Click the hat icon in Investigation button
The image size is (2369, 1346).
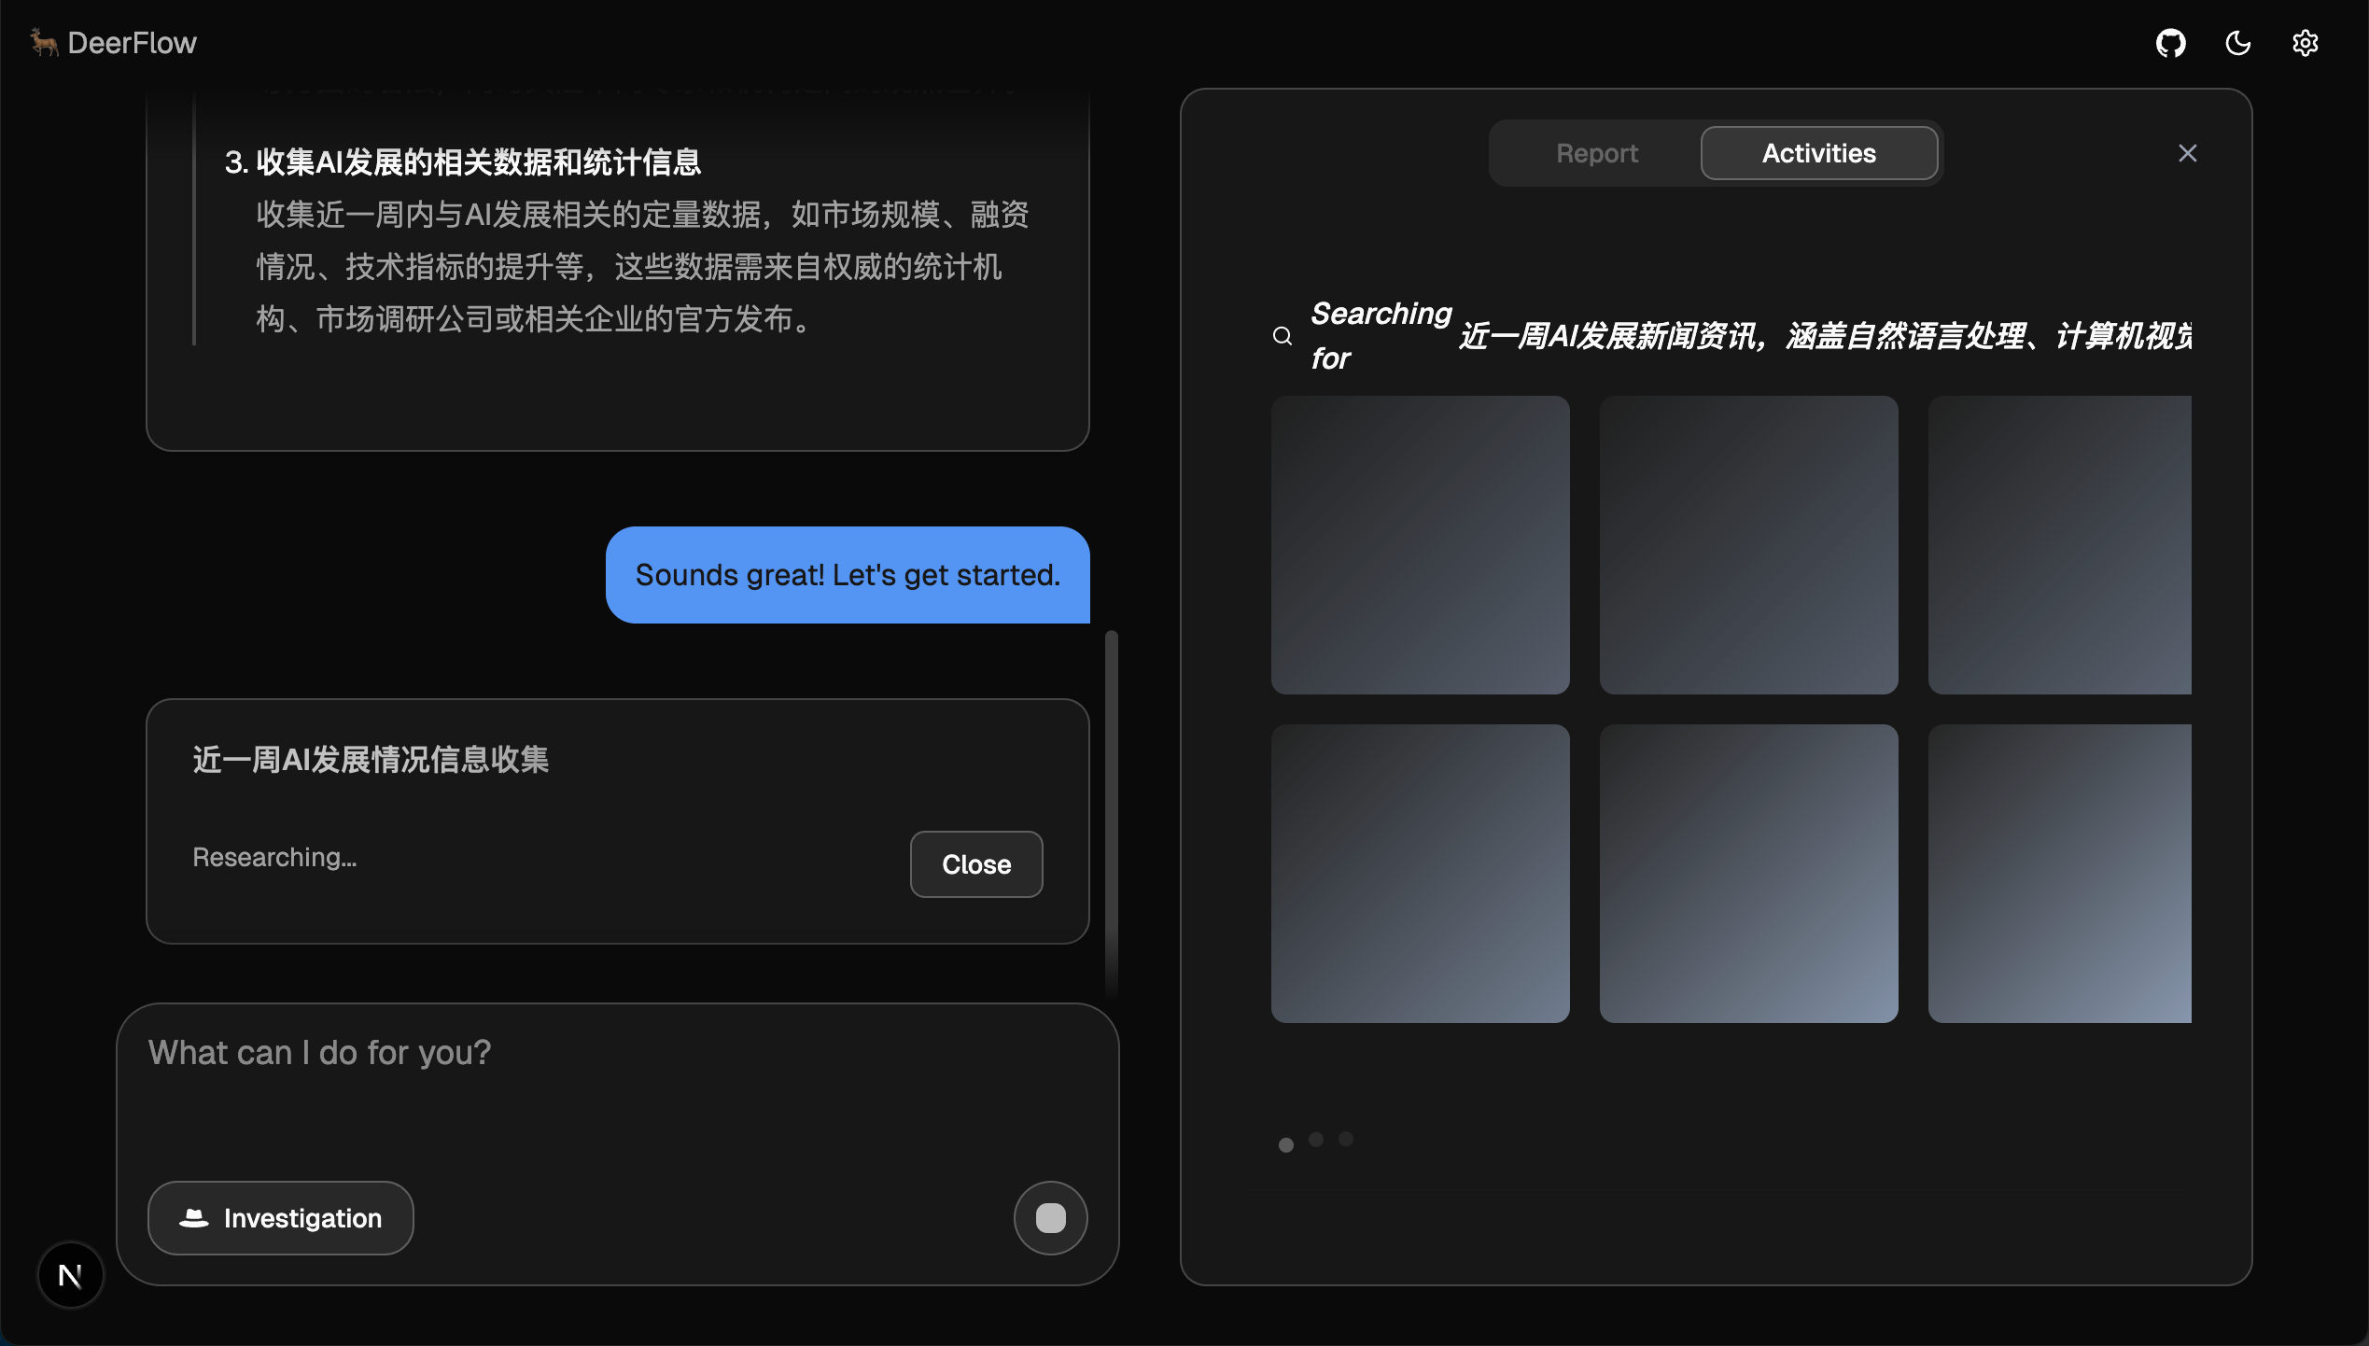coord(193,1218)
